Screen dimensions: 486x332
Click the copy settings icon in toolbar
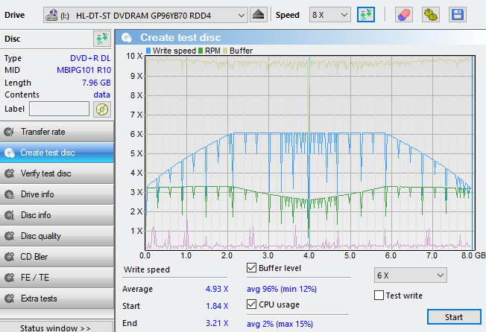click(430, 15)
